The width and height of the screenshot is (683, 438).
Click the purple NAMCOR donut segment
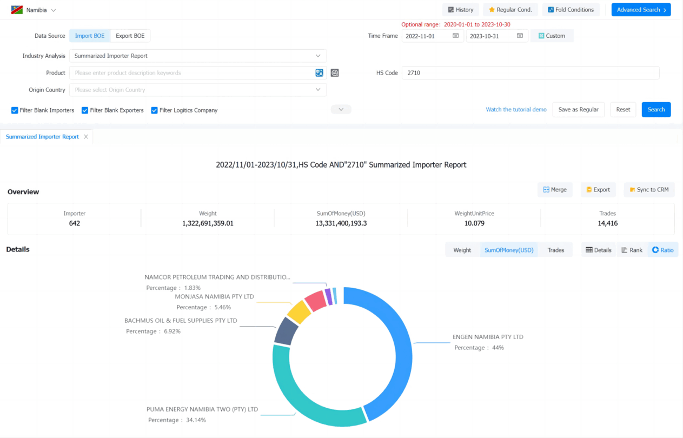(x=328, y=296)
